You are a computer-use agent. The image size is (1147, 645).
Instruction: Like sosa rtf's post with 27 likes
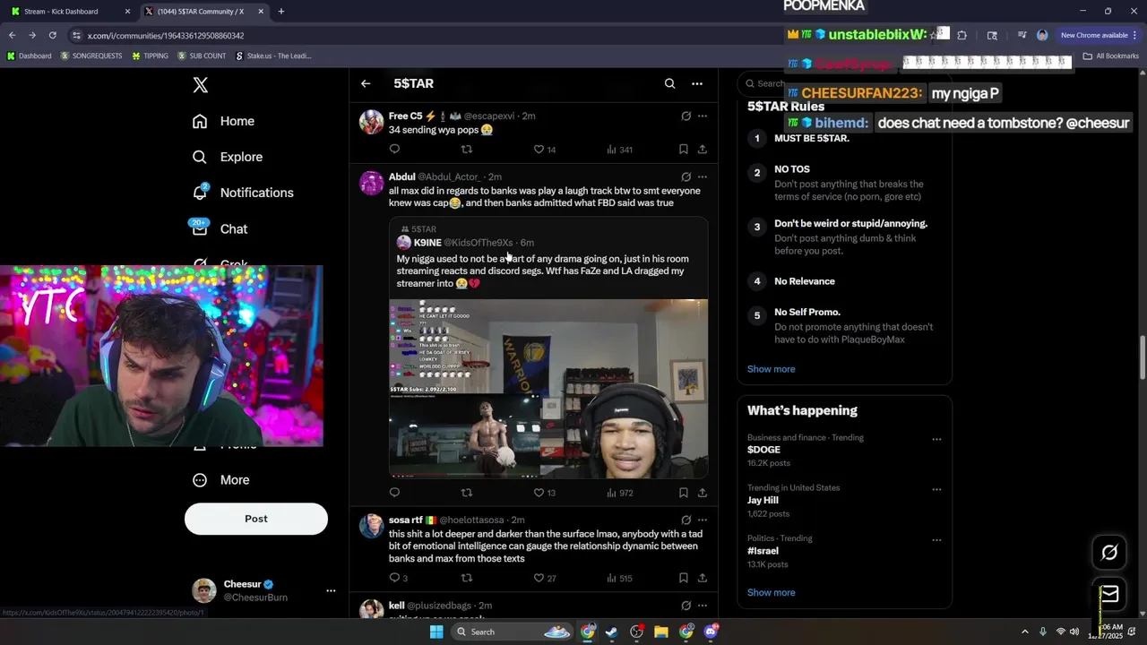pos(545,578)
